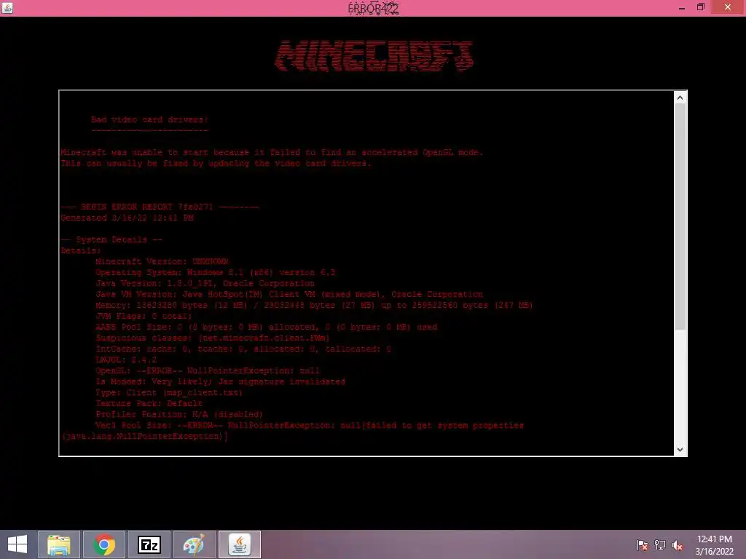
Task: Click the 'Type: Client (map_client.txt)' line
Action: tap(169, 392)
